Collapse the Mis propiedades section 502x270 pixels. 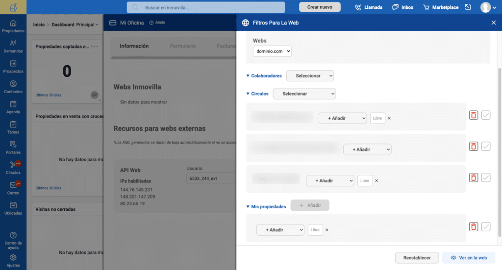[x=248, y=207]
